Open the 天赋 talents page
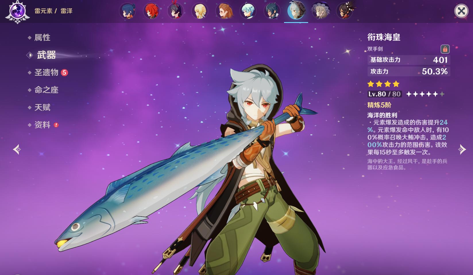This screenshot has width=473, height=275. [x=42, y=107]
